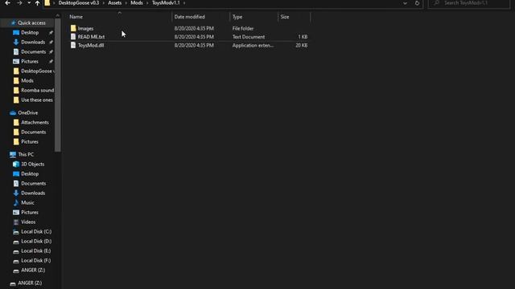The image size is (515, 289).
Task: Open address bar history dropdown
Action: 405,3
